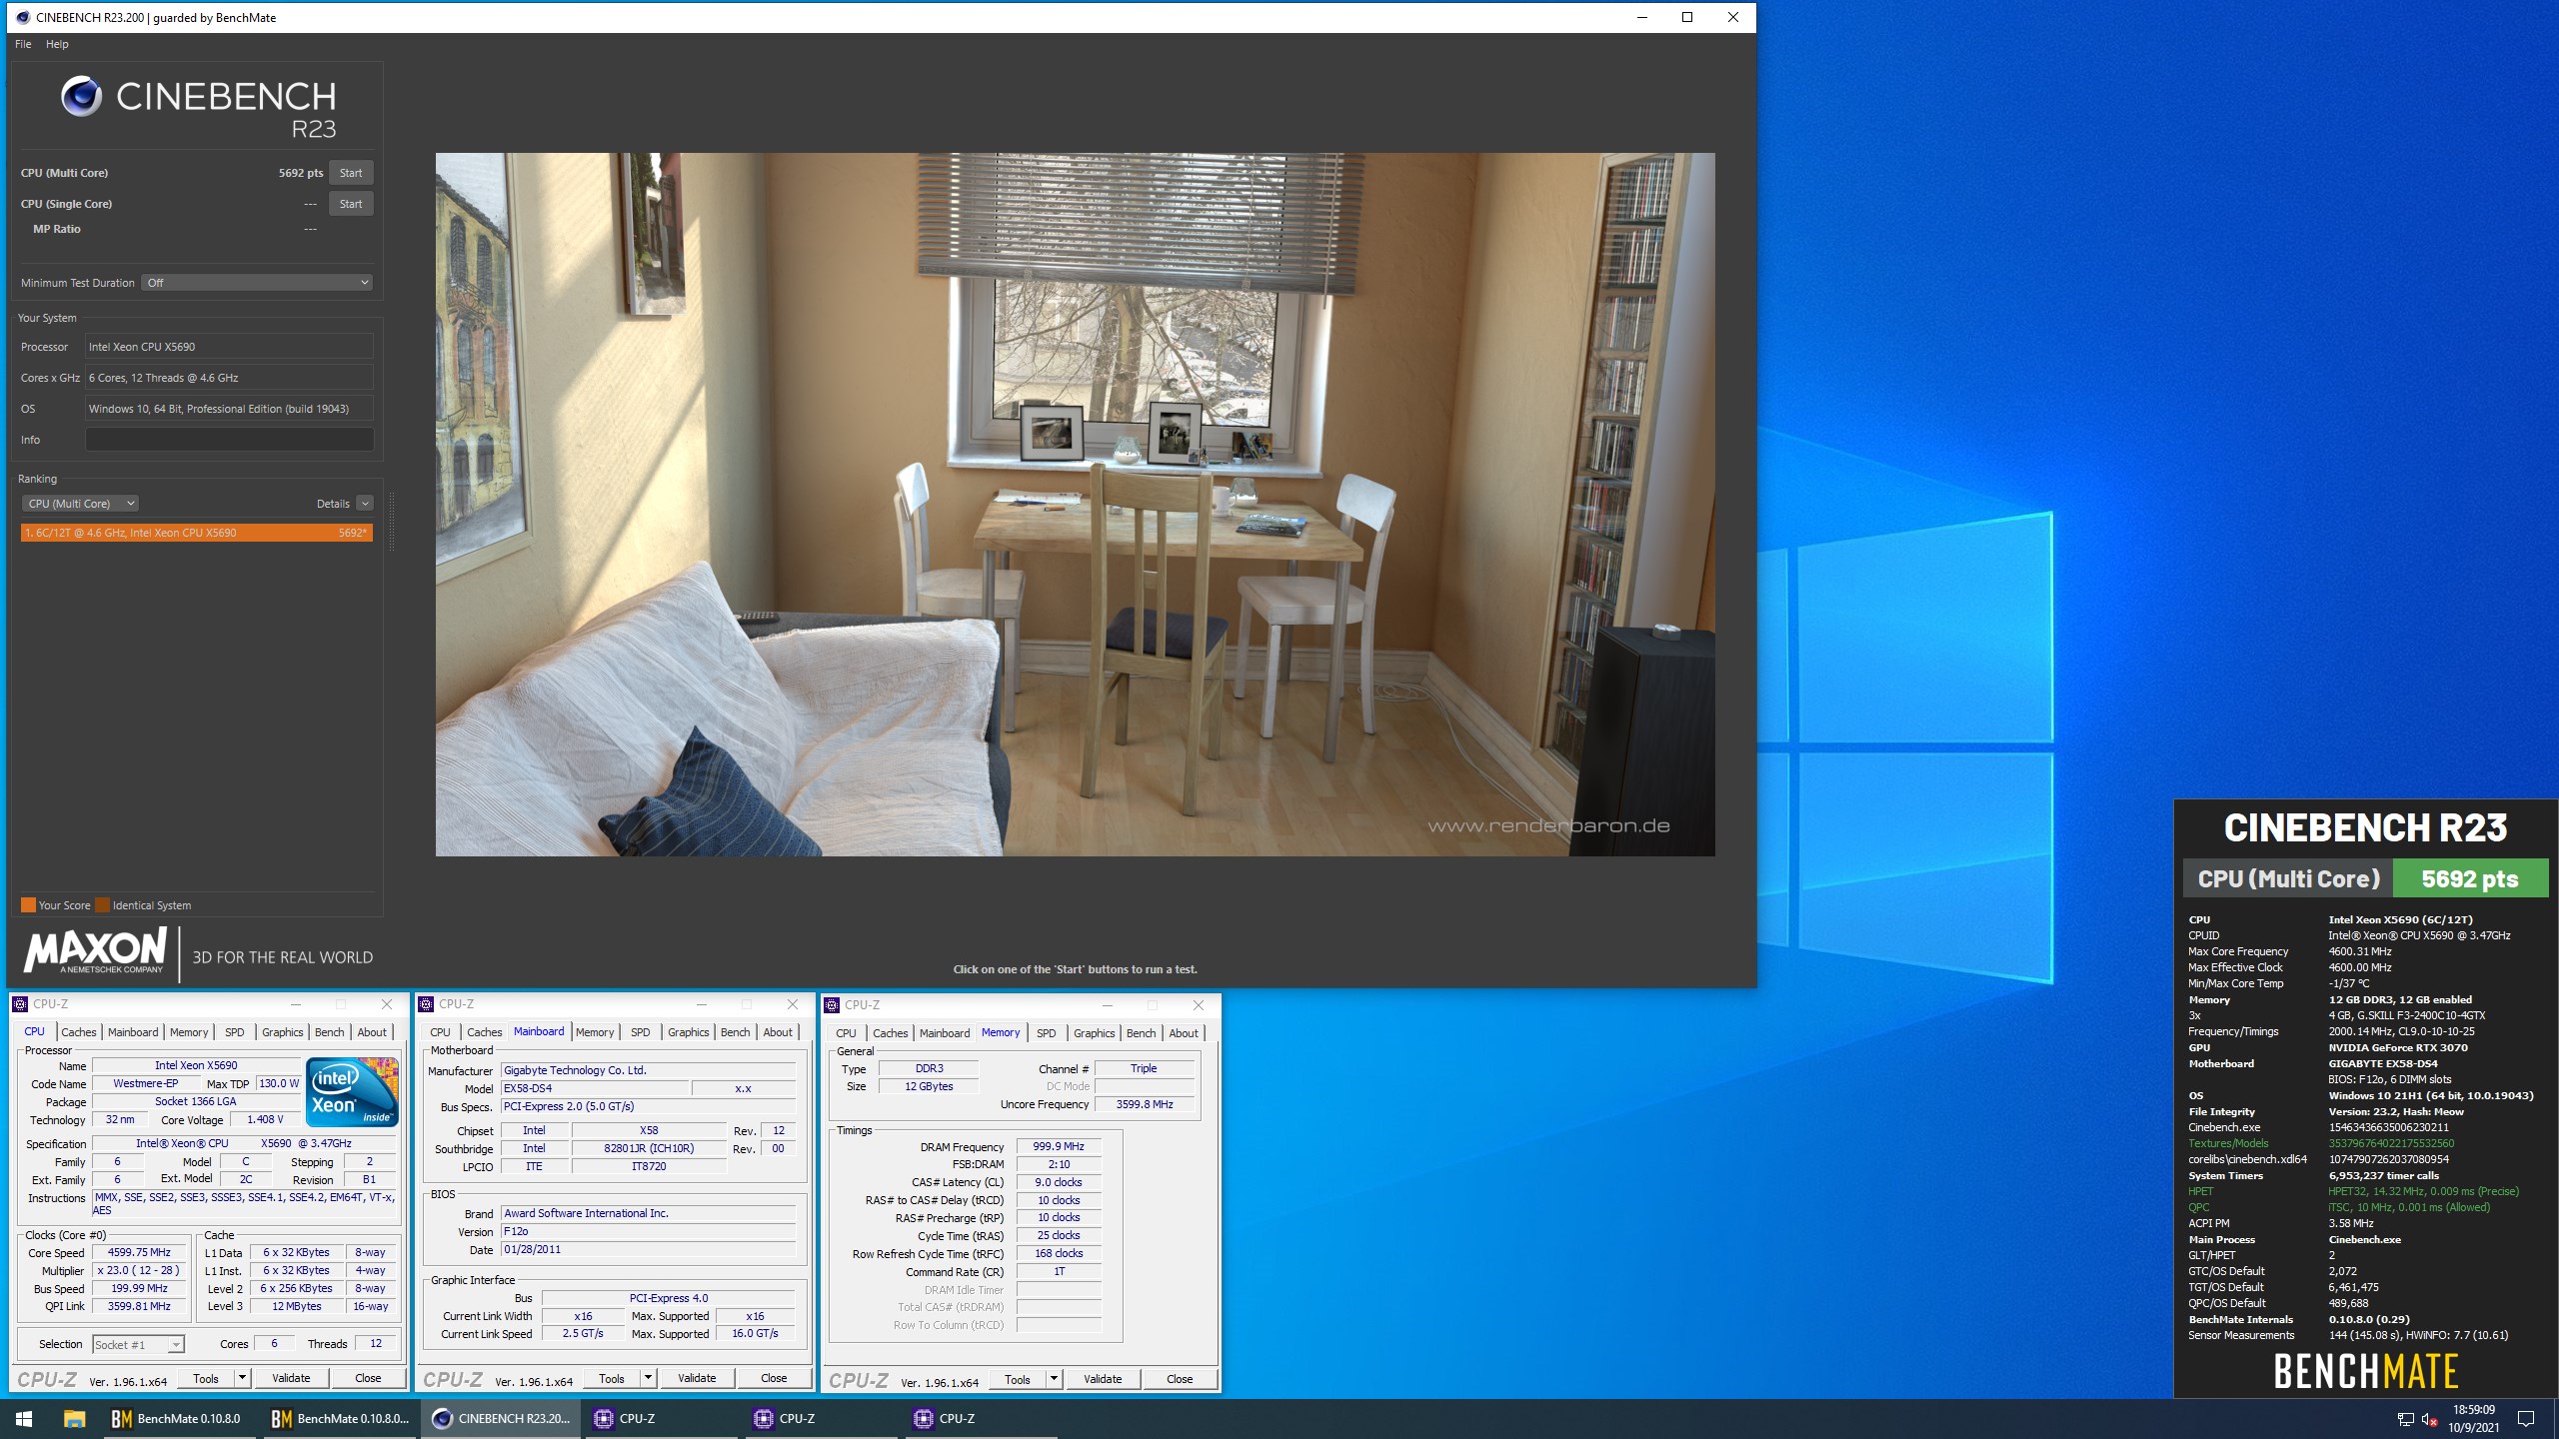Image resolution: width=2559 pixels, height=1439 pixels.
Task: Click the CPU-Z CPU window title icon
Action: pos(20,1004)
